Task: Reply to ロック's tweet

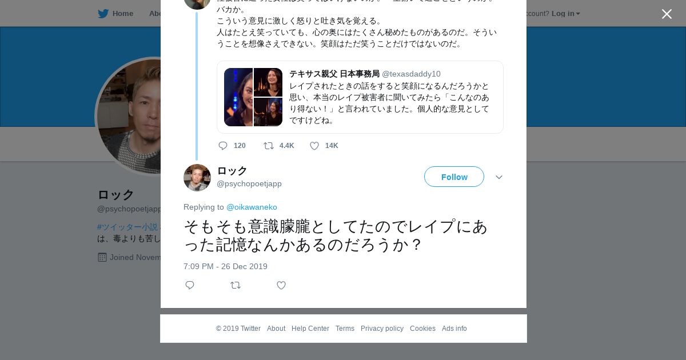Action: (x=190, y=285)
